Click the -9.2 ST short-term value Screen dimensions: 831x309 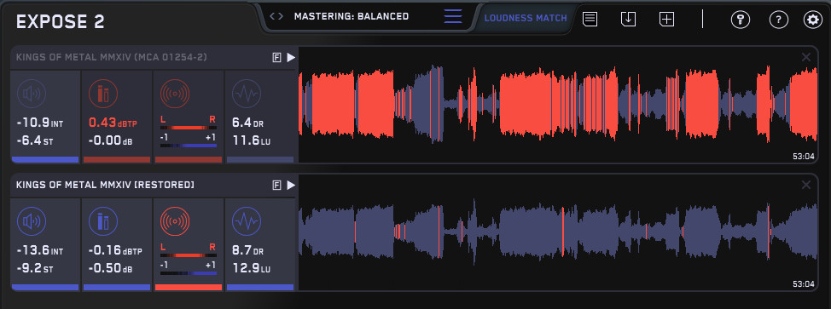coord(35,269)
